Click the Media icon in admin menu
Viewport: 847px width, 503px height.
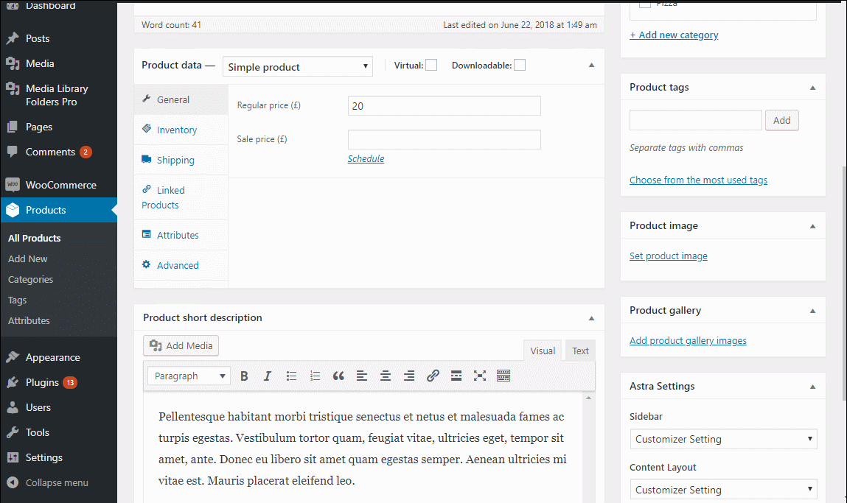coord(13,63)
